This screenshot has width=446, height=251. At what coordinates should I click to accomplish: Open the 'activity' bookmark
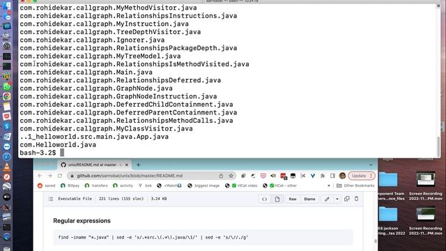(x=123, y=185)
